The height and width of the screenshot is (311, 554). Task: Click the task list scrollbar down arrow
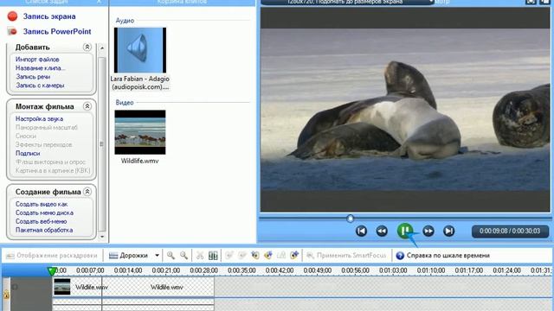(102, 236)
